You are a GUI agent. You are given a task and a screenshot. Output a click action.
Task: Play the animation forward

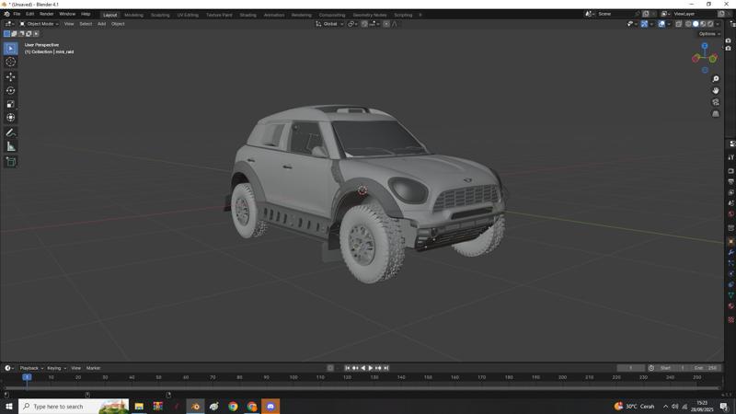pos(371,368)
